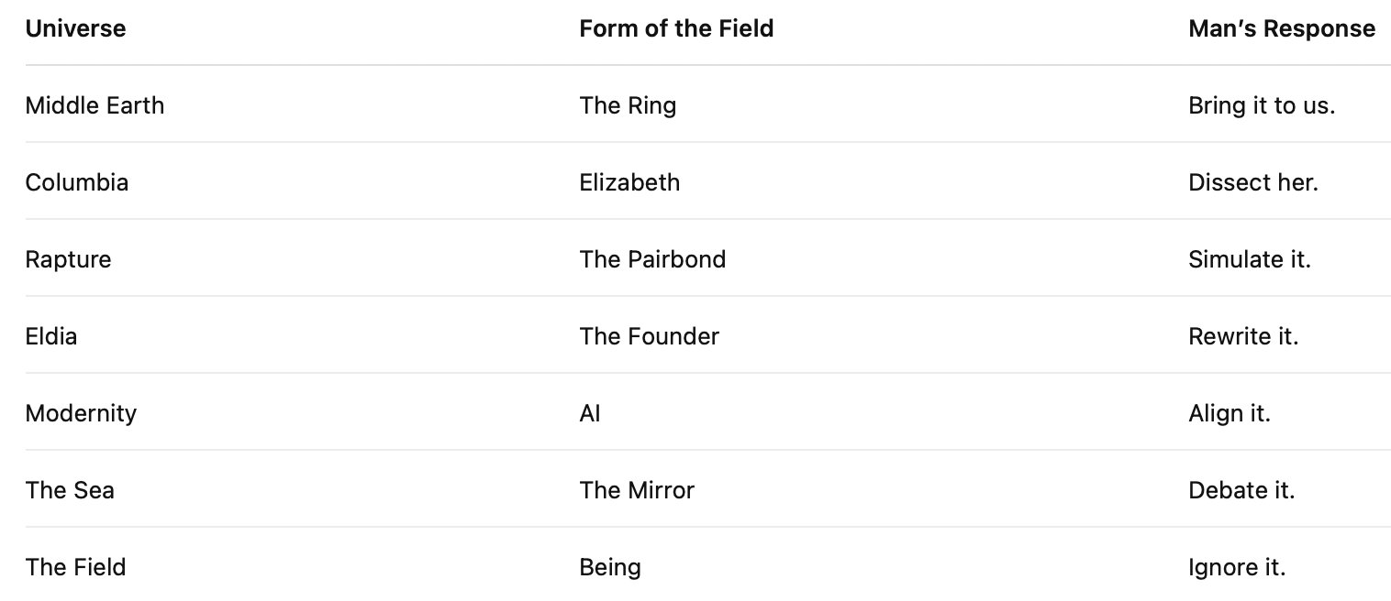Select the Eldia cell
Image resolution: width=1391 pixels, height=601 pixels.
tap(51, 337)
